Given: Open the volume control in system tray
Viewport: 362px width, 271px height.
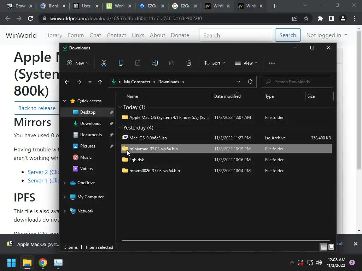Looking at the screenshot, I should point(319,263).
